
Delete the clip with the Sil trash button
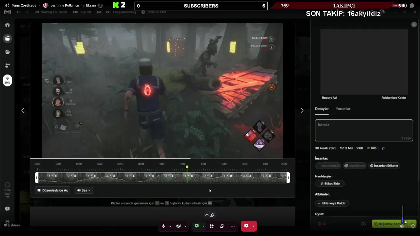[x=322, y=224]
